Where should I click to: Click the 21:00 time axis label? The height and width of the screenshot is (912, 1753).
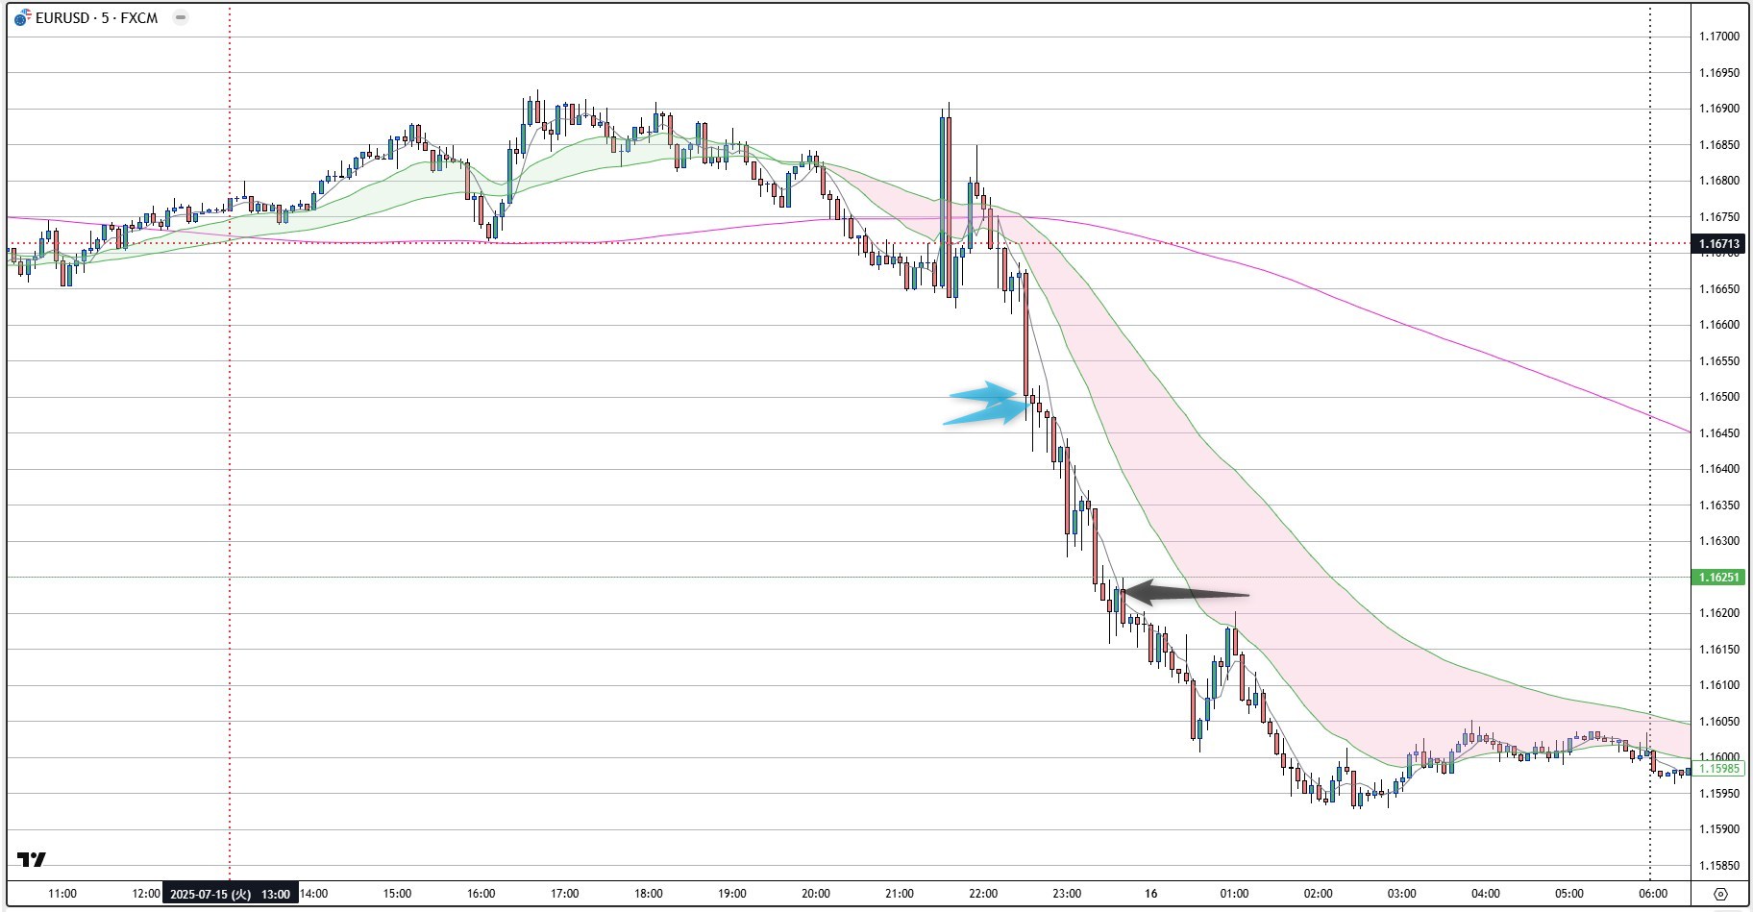(900, 894)
